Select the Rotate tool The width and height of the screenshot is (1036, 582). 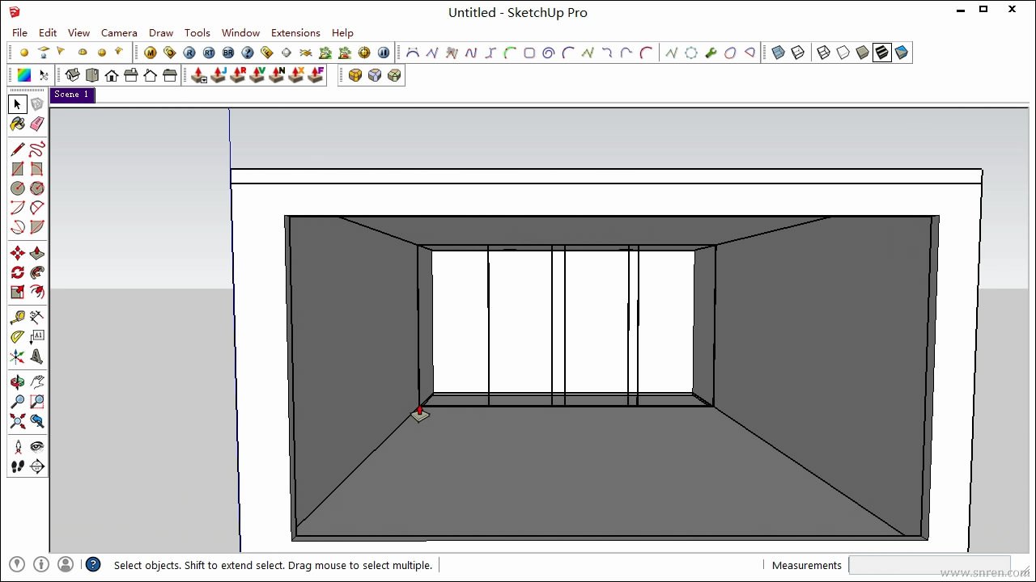[x=17, y=272]
